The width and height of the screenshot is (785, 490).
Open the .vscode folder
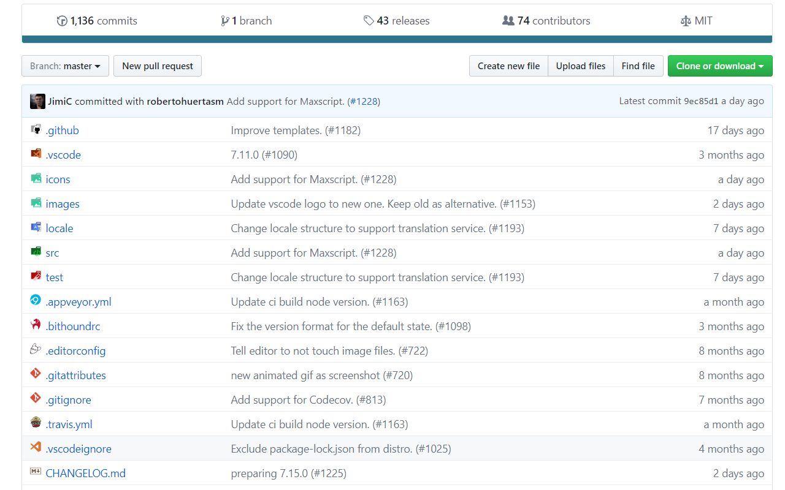[x=63, y=155]
